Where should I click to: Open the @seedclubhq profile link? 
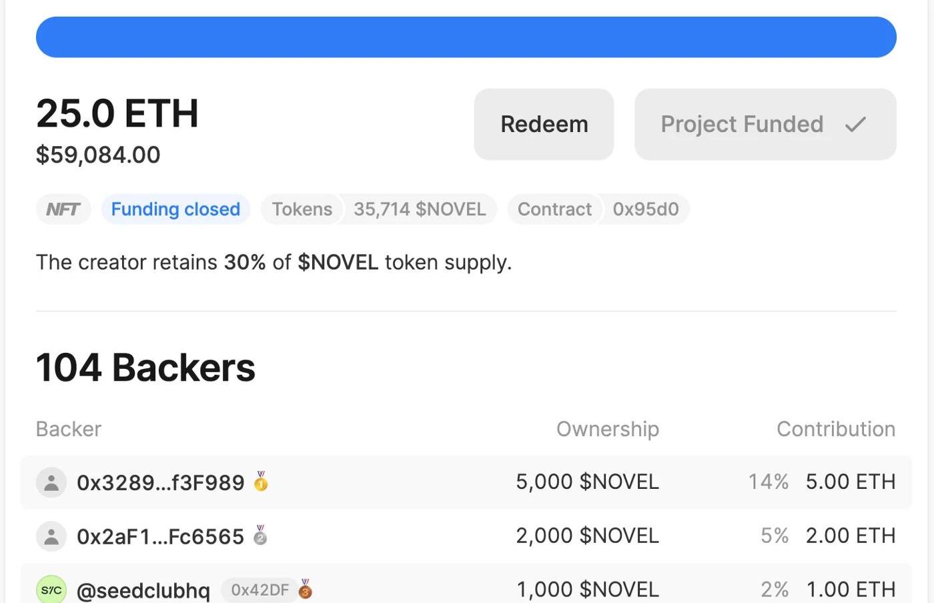point(143,590)
